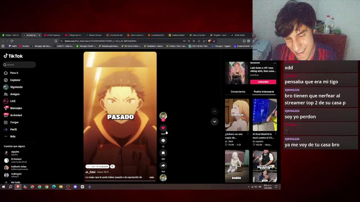This screenshot has width=360, height=202.
Task: Go to previous video with up chevron
Action: [215, 111]
